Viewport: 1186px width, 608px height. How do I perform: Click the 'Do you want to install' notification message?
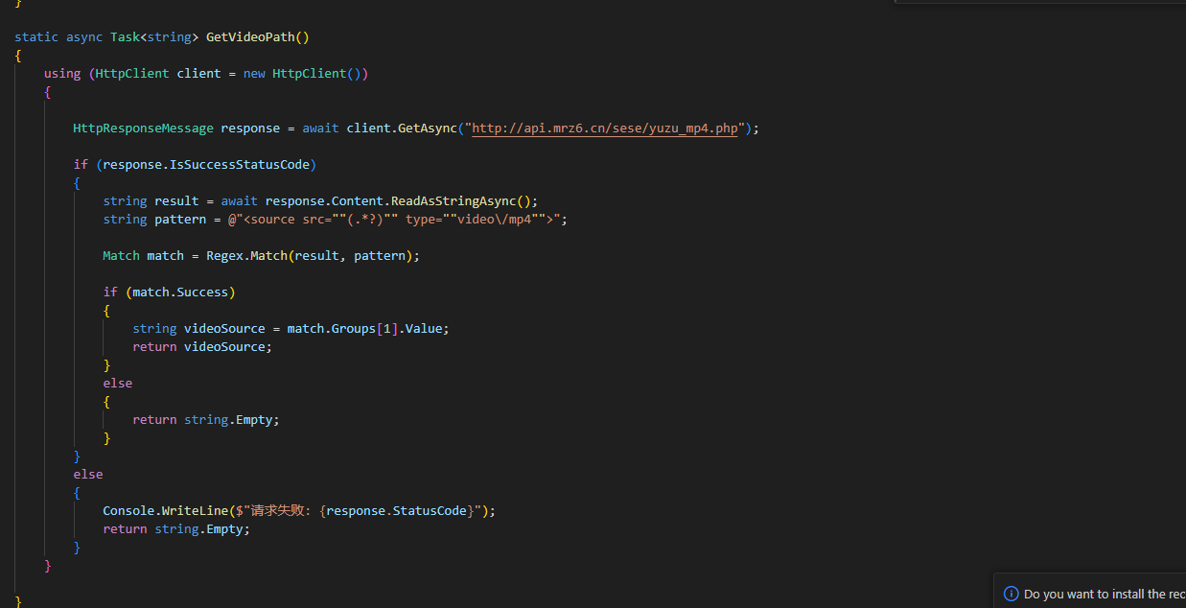pos(1105,594)
